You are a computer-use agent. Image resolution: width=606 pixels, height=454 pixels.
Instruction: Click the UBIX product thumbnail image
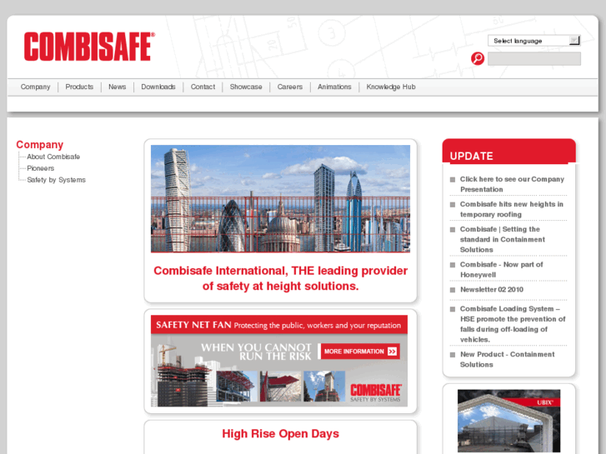point(508,421)
